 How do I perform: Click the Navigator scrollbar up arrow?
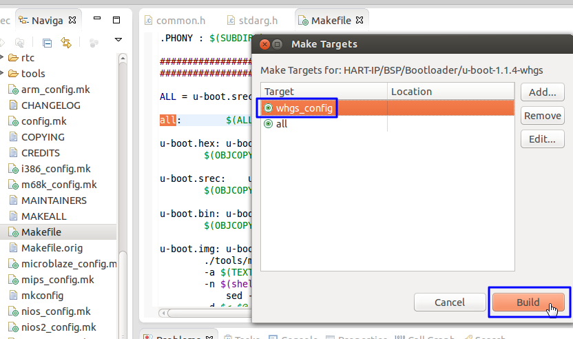pos(123,58)
